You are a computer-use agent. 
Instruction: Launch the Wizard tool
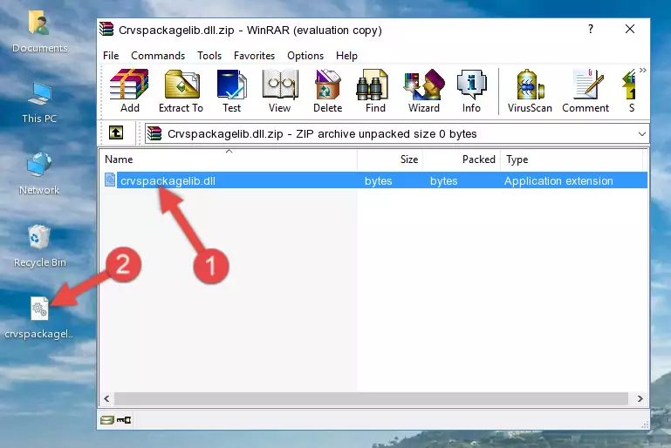click(424, 91)
